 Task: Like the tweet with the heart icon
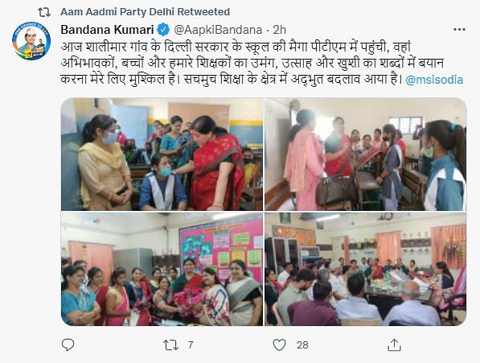tap(279, 345)
